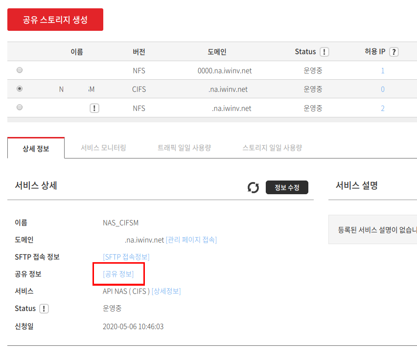Select the first NFS storage radio button
The image size is (417, 362).
tap(20, 70)
